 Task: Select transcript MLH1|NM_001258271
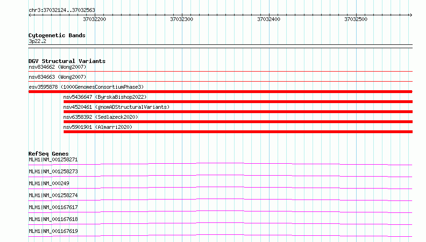pos(53,159)
